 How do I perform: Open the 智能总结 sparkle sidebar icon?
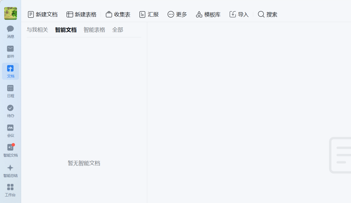10,170
